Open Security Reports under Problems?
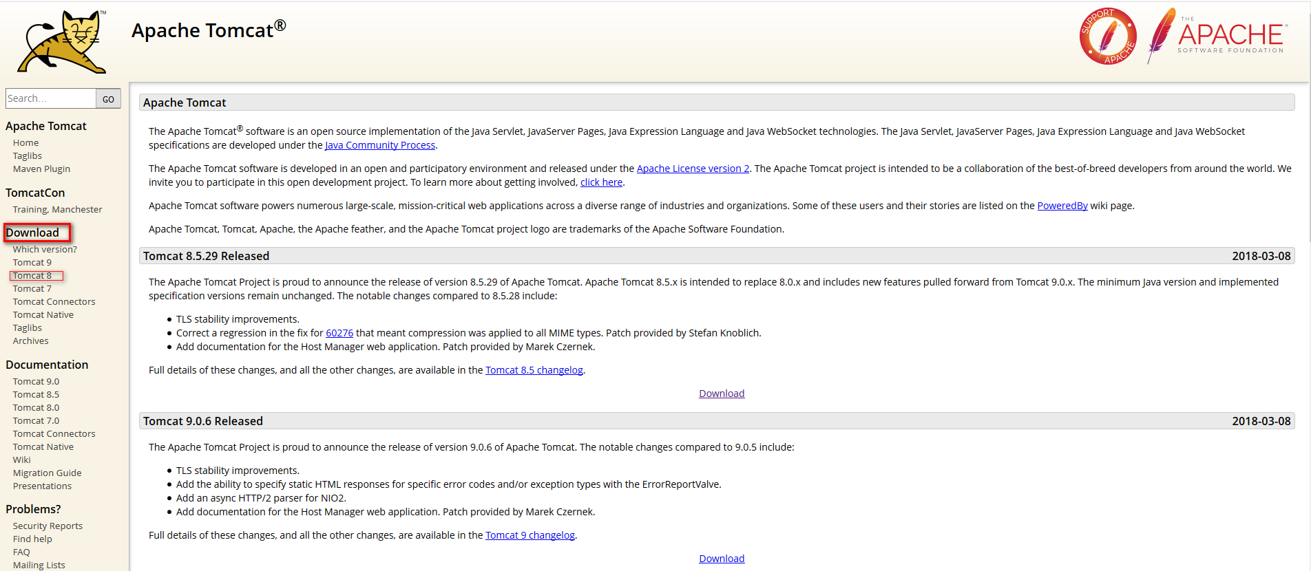The height and width of the screenshot is (571, 1311). pos(48,526)
